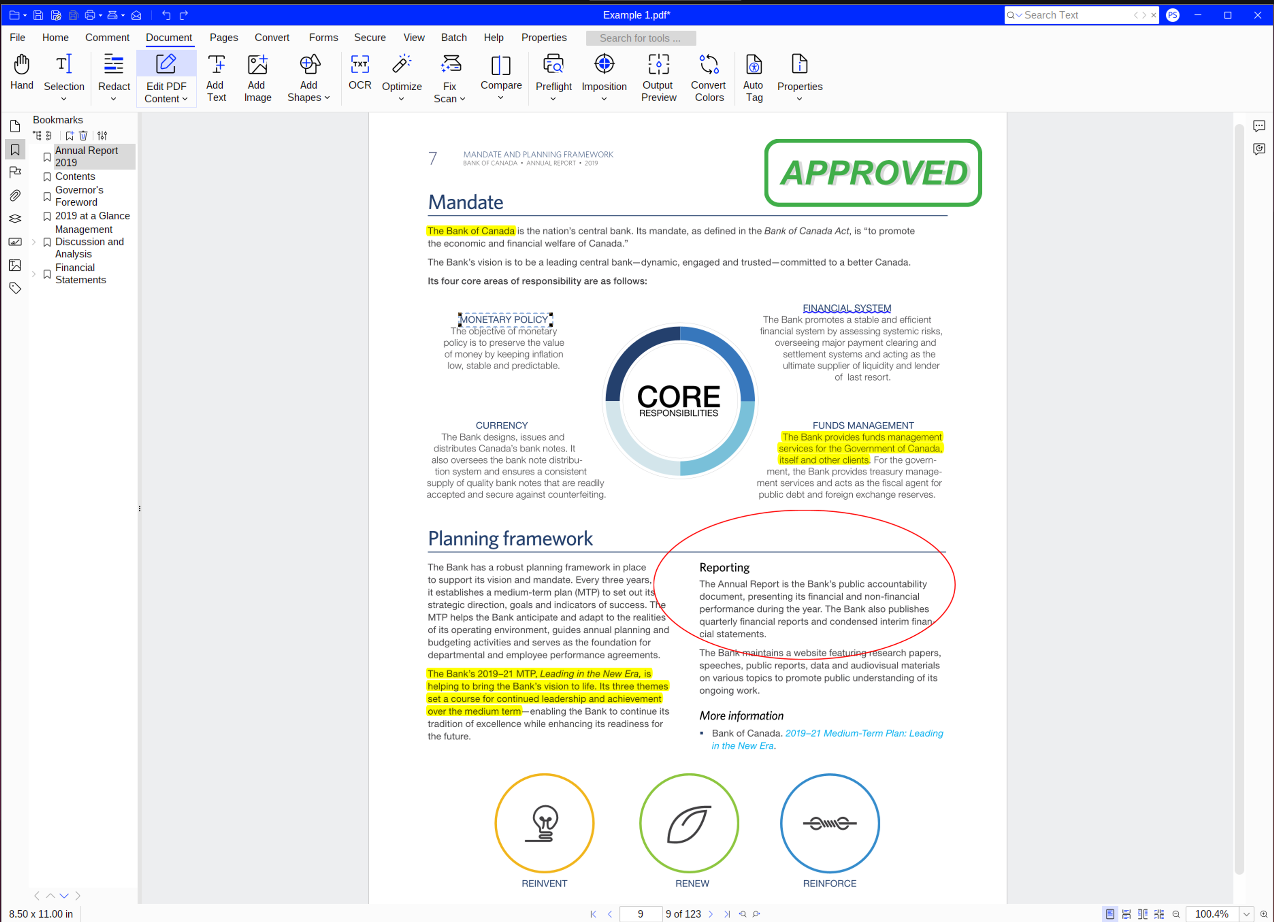Screen dimensions: 1274x922
Task: Open the Preflight dropdown arrow
Action: point(553,99)
